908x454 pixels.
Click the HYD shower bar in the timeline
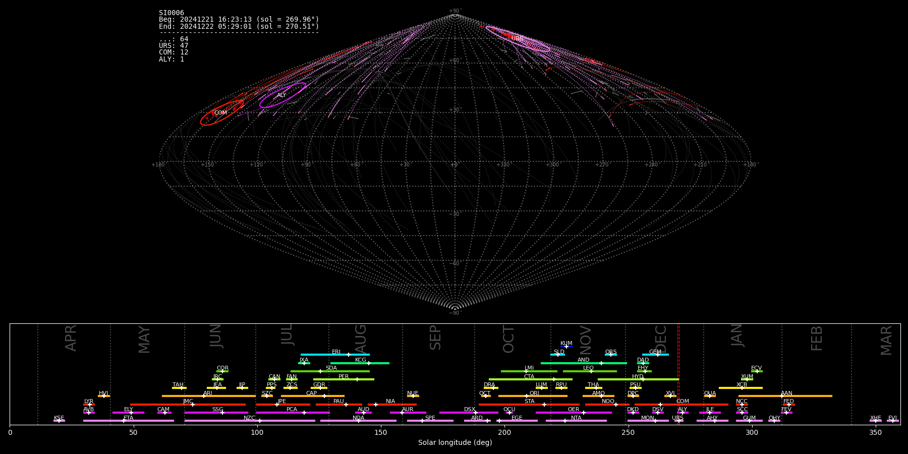point(638,379)
